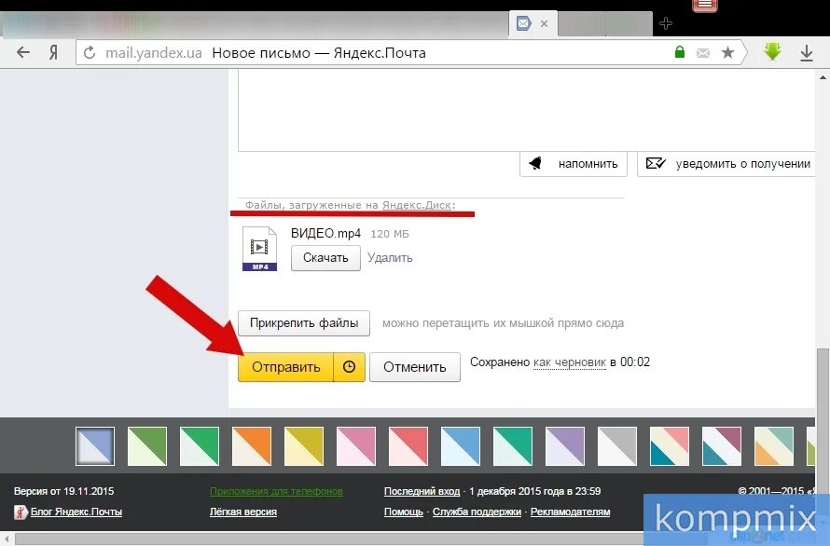Image resolution: width=830 pixels, height=546 pixels.
Task: Click the ВИДЕО.mp4 file name
Action: point(326,233)
